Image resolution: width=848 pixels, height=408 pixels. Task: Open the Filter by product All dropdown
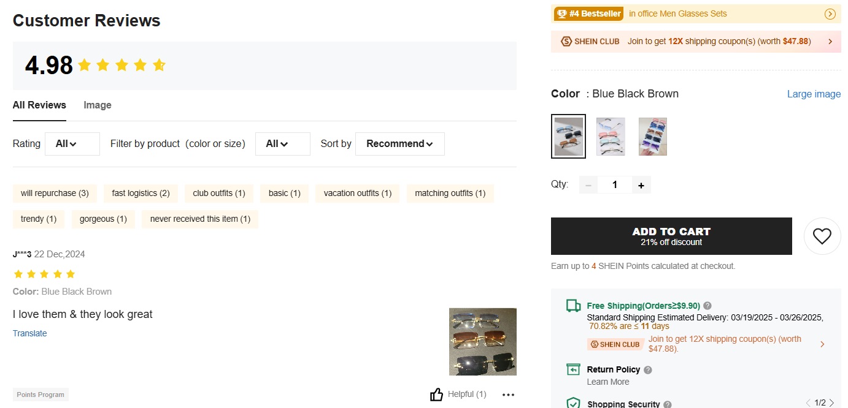(282, 144)
